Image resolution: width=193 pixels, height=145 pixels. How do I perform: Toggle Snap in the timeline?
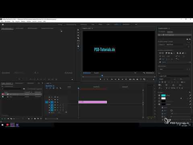tap(50, 88)
